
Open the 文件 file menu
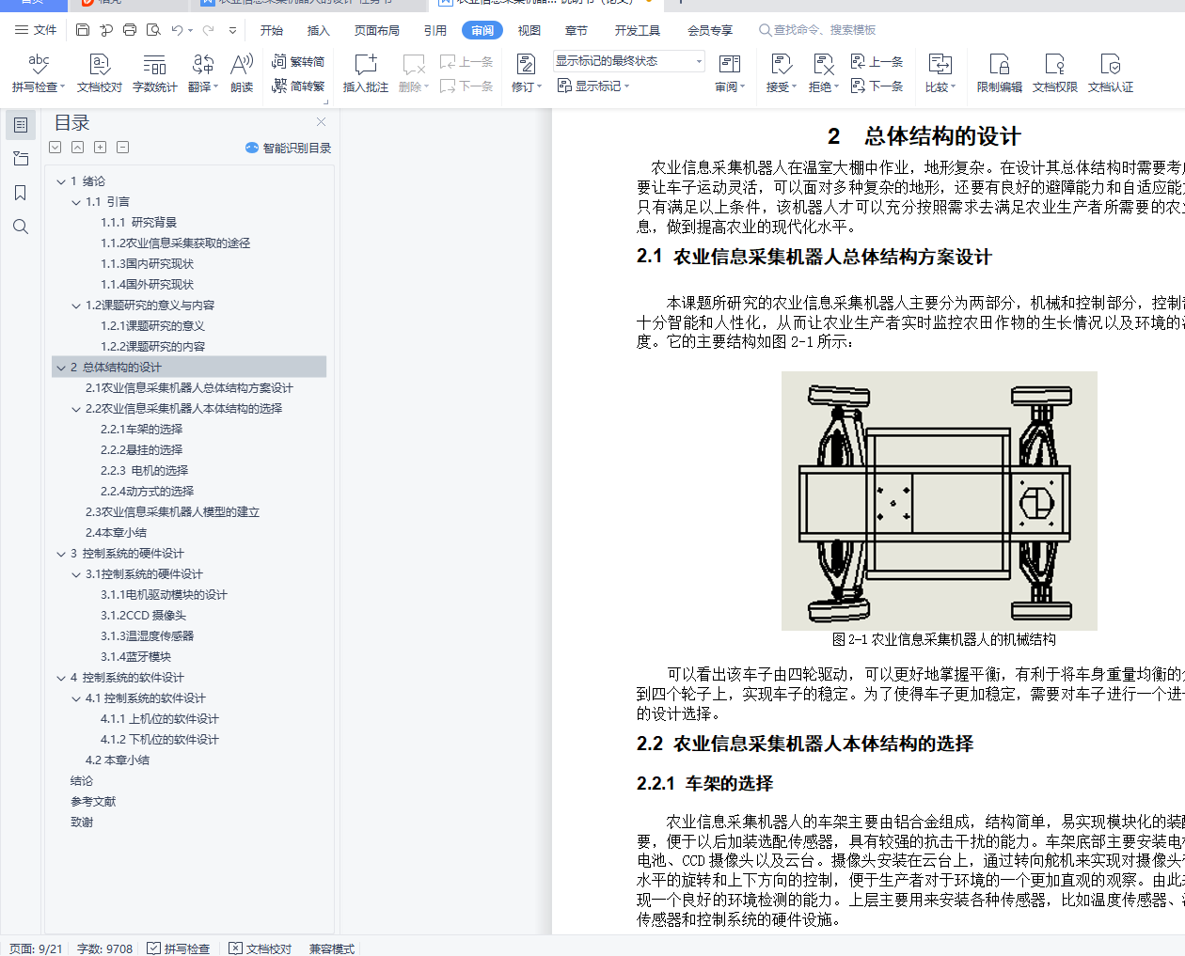36,30
